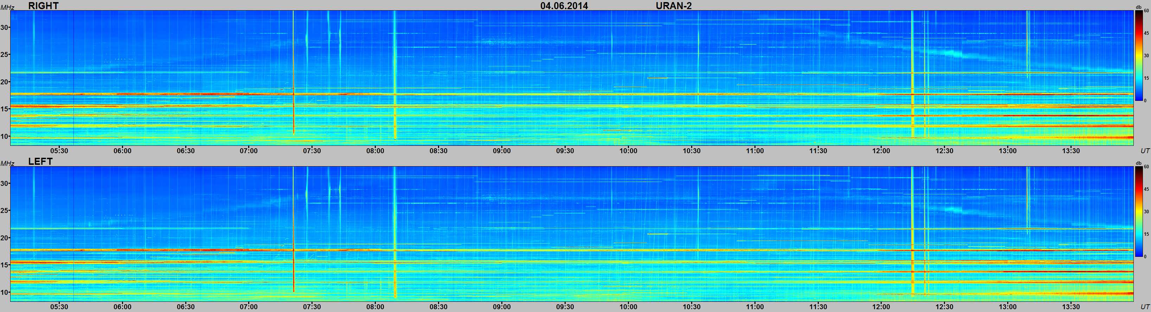This screenshot has width=1151, height=312.
Task: Click the 11:30 time label under RIGHT panel
Action: tap(818, 151)
